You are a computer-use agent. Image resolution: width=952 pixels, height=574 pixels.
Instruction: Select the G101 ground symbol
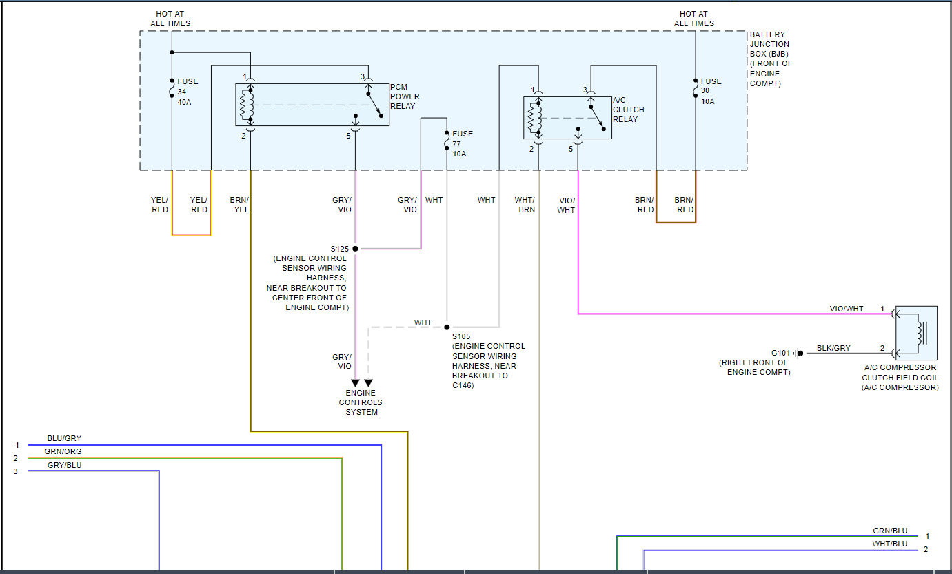point(798,353)
